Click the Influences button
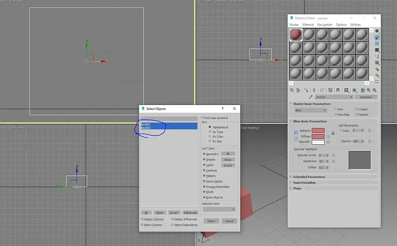397x246 pixels. click(190, 213)
